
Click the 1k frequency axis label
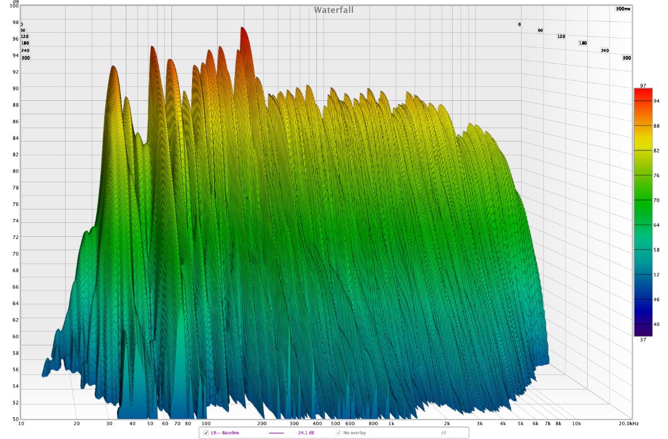point(391,424)
